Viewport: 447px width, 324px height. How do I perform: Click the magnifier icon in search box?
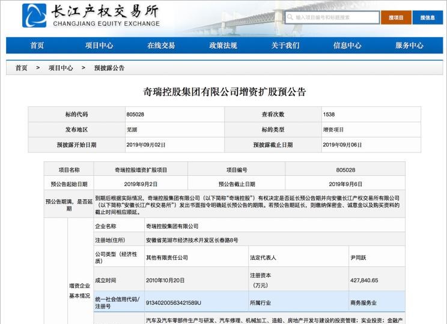point(290,17)
